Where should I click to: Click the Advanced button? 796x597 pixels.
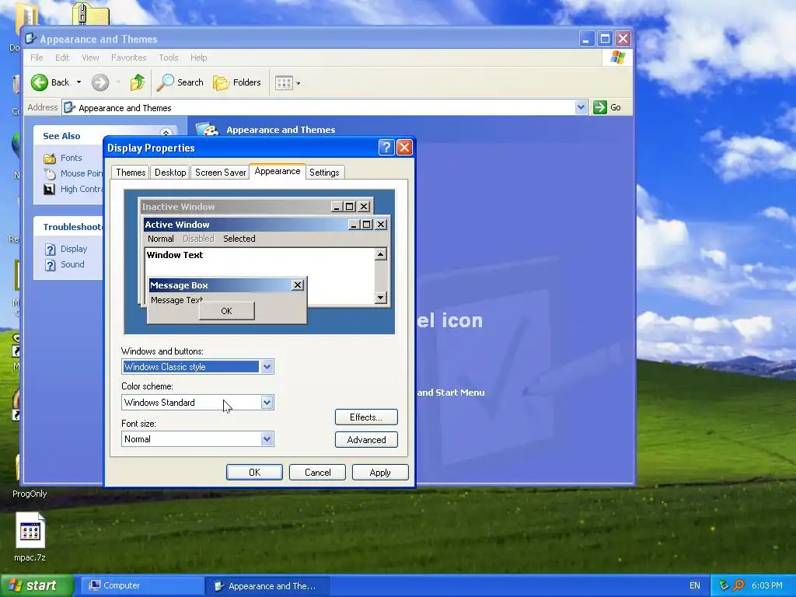coord(366,440)
